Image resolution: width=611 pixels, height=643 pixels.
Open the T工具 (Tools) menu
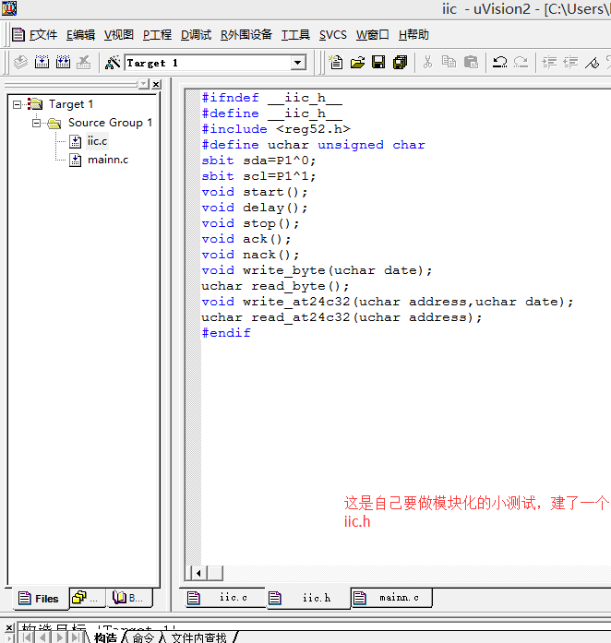click(x=295, y=35)
